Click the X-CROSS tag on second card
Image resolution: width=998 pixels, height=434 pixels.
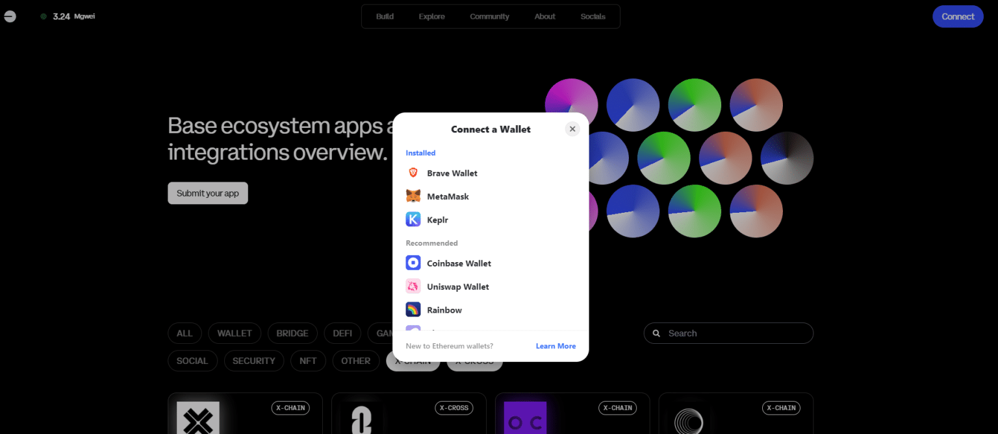[x=454, y=408]
